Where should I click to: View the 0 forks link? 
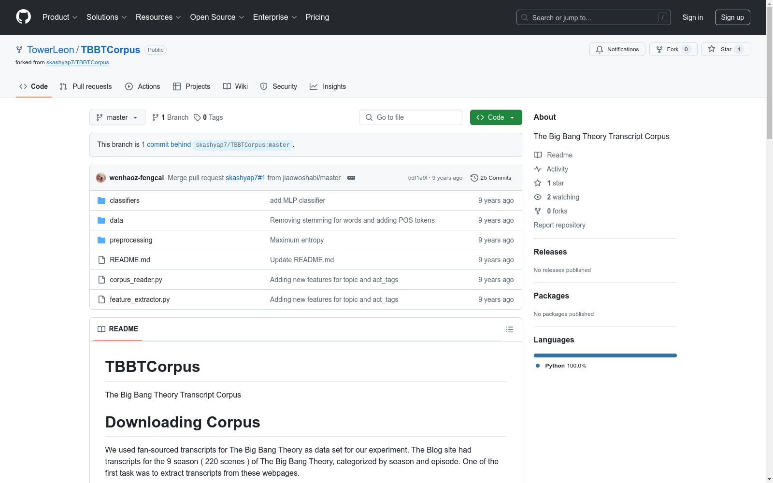point(551,211)
